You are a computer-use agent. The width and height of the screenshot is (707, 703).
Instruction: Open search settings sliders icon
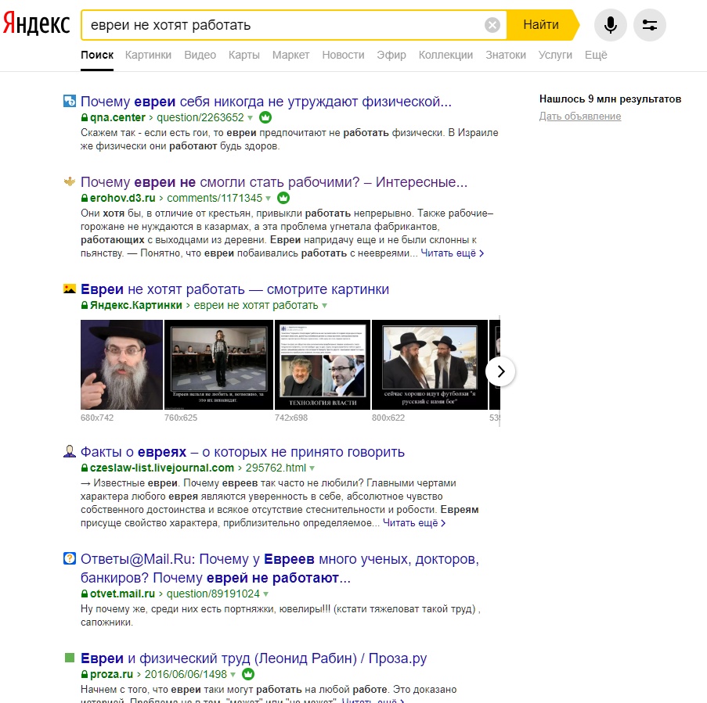(x=650, y=25)
